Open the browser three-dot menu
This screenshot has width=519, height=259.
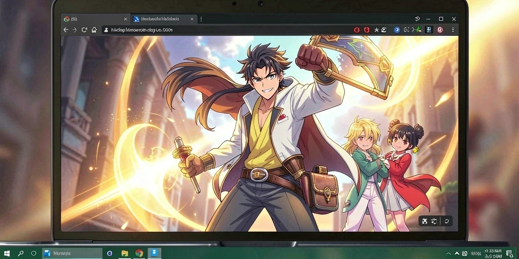453,30
